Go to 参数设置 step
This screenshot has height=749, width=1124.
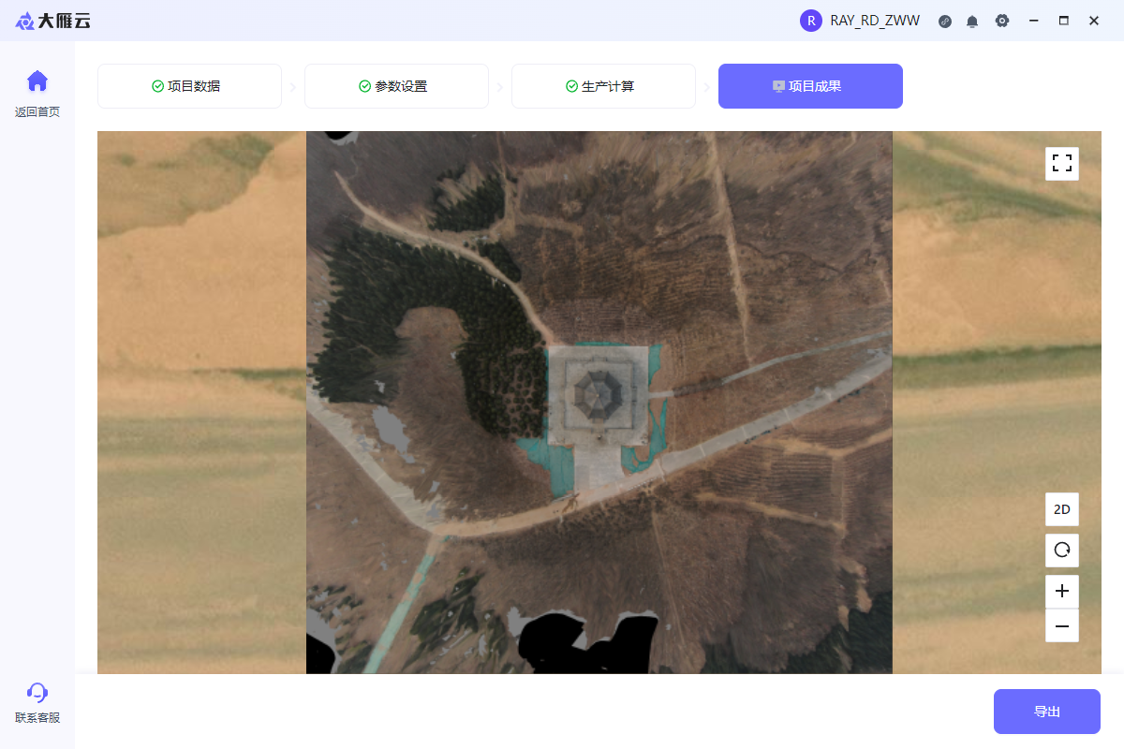point(396,86)
